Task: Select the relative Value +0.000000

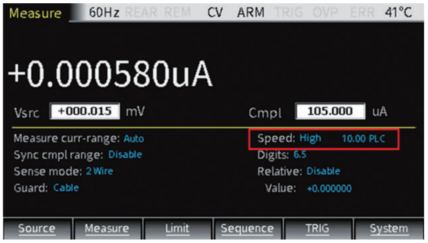Action: 330,188
